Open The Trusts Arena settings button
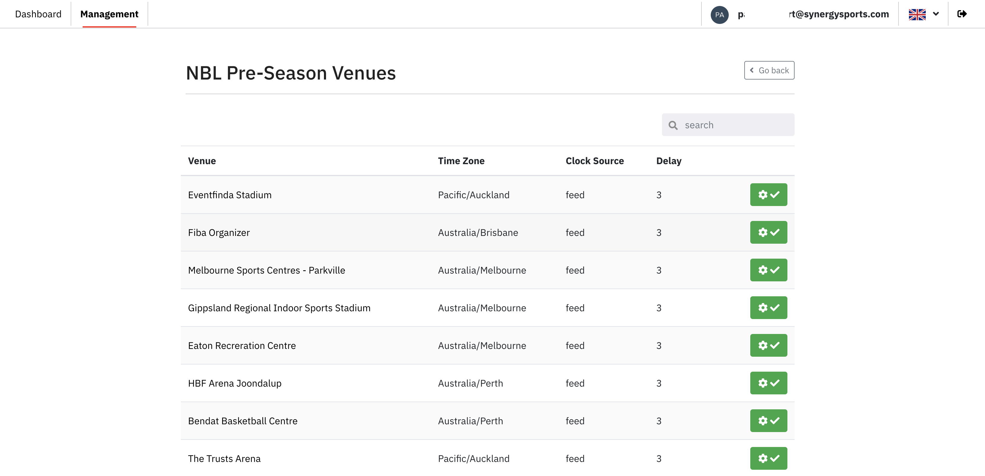Viewport: 985px width, 476px height. pyautogui.click(x=768, y=458)
